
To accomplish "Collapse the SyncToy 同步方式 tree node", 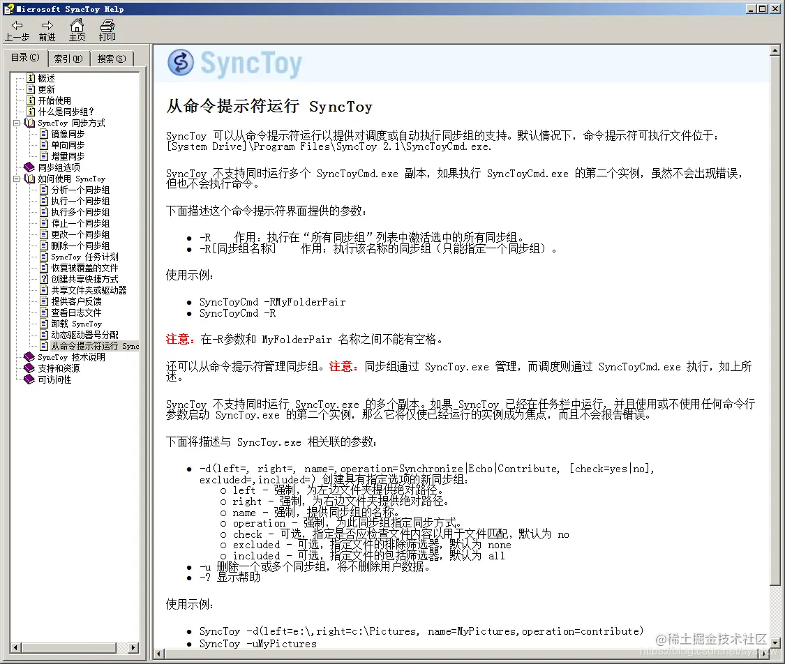I will [x=16, y=123].
